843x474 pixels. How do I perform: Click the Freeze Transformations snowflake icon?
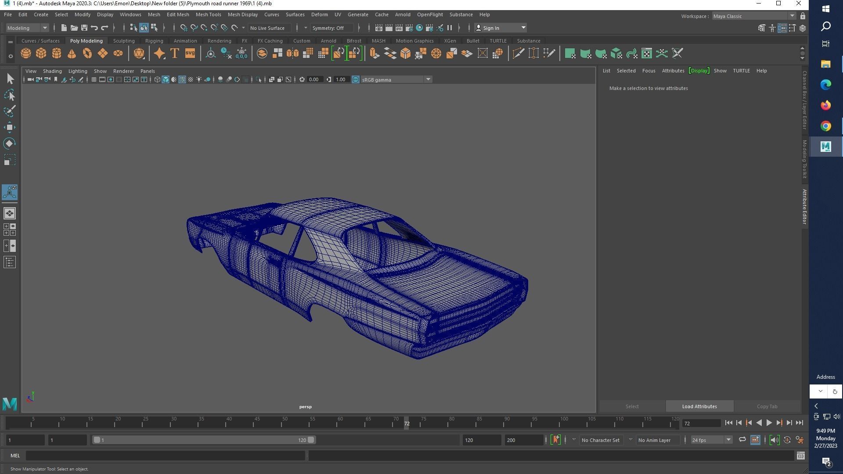pyautogui.click(x=241, y=54)
